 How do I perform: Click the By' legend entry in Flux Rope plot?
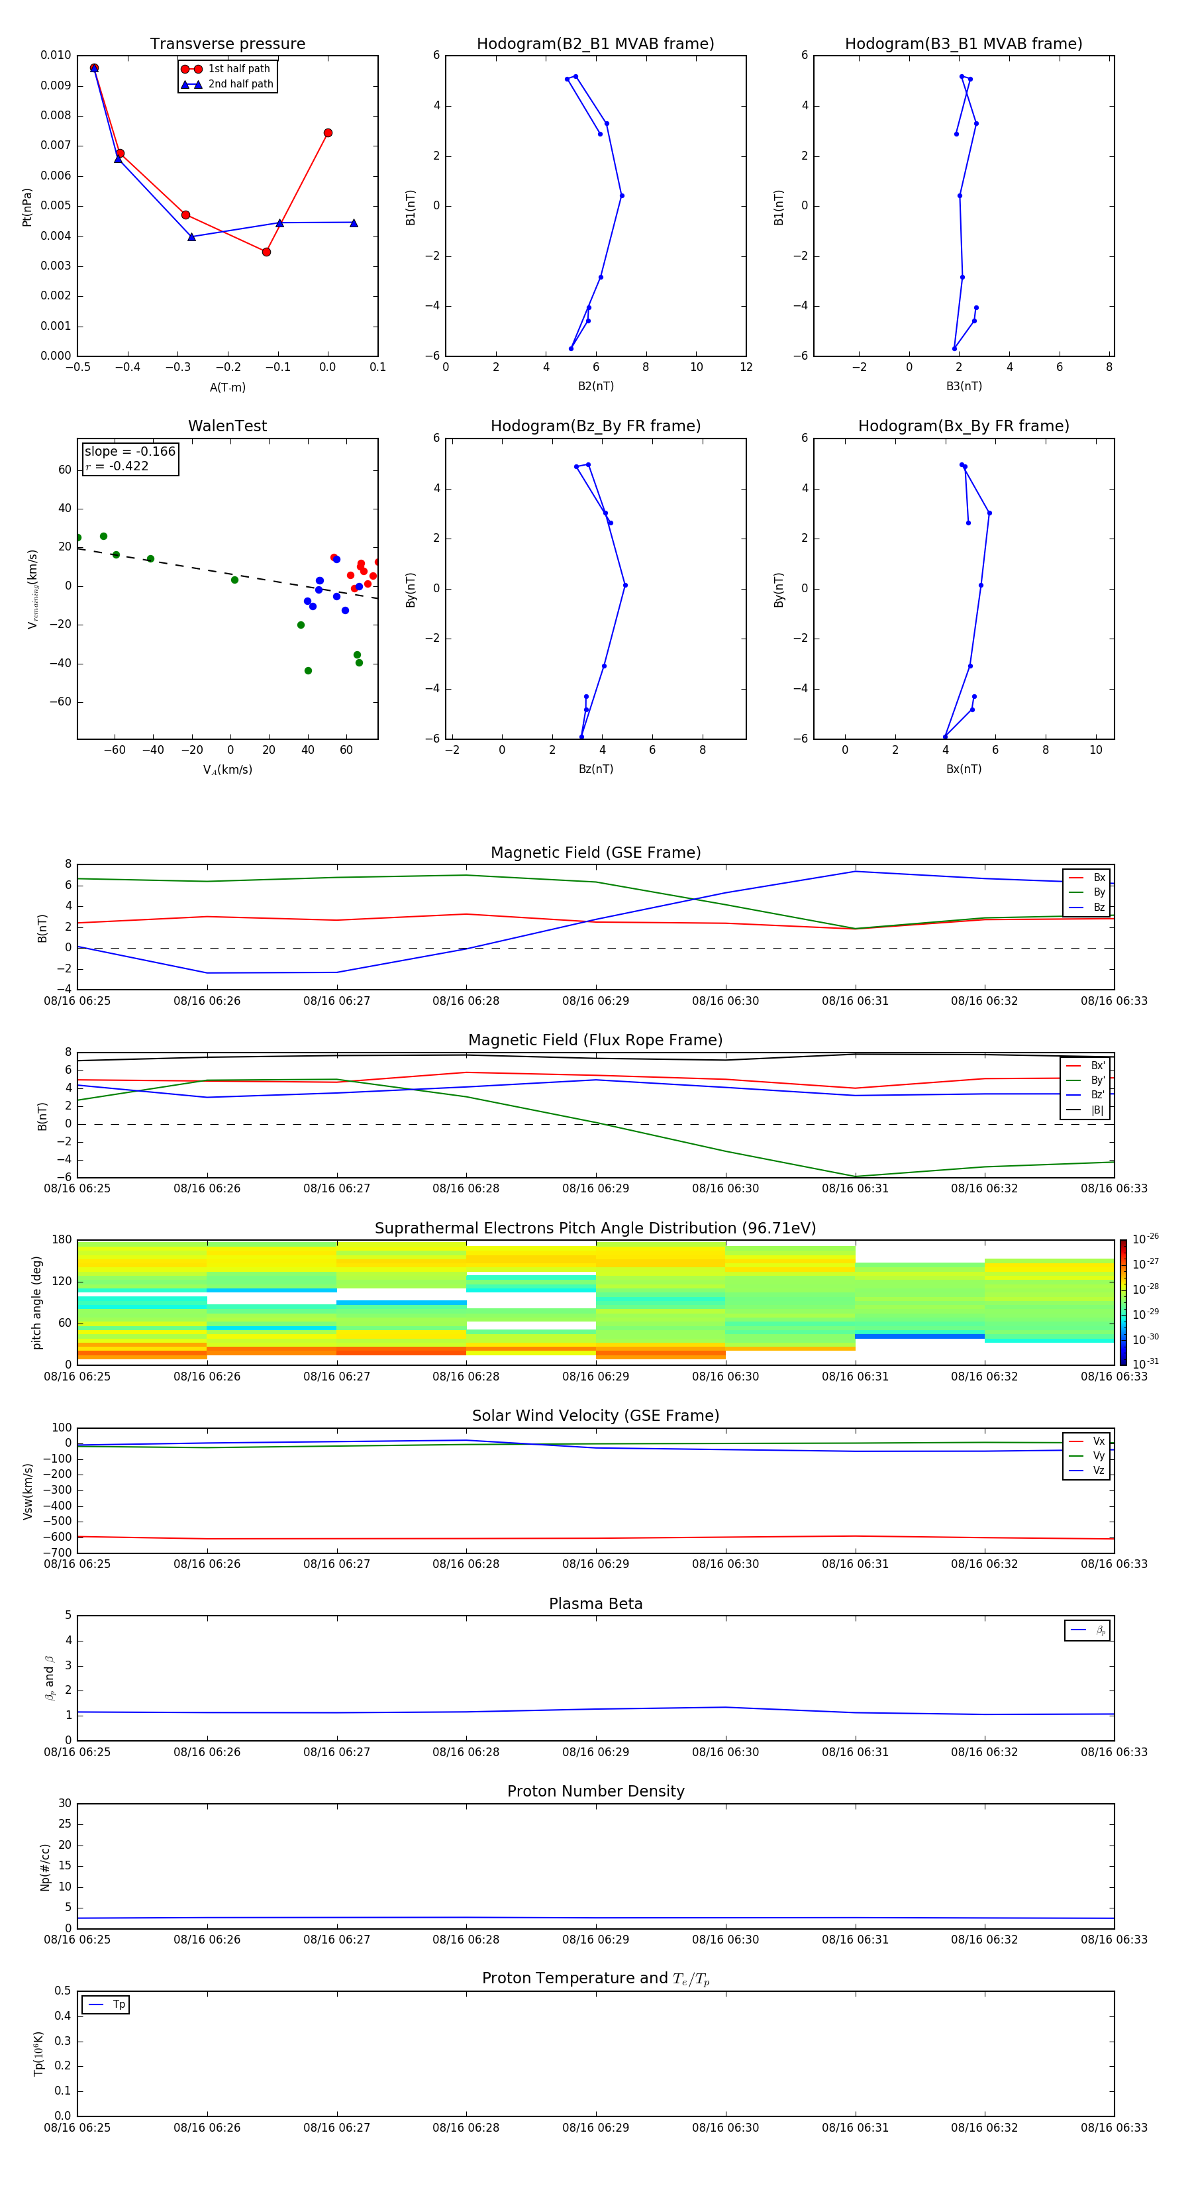tap(1085, 1080)
